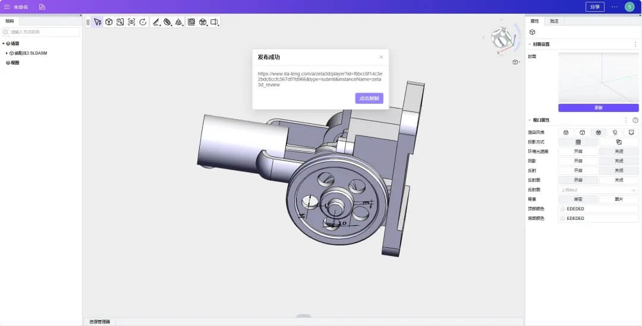
Task: Turn off ambient occlusion (关闭)
Action: [619, 151]
